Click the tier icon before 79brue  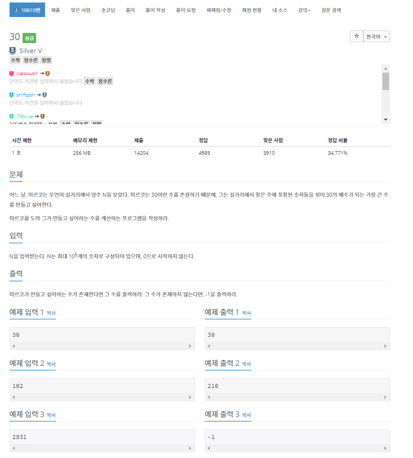tap(12, 116)
